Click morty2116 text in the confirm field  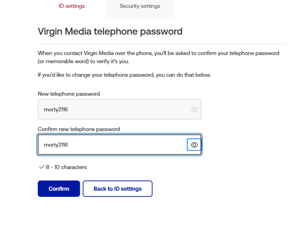[56, 145]
